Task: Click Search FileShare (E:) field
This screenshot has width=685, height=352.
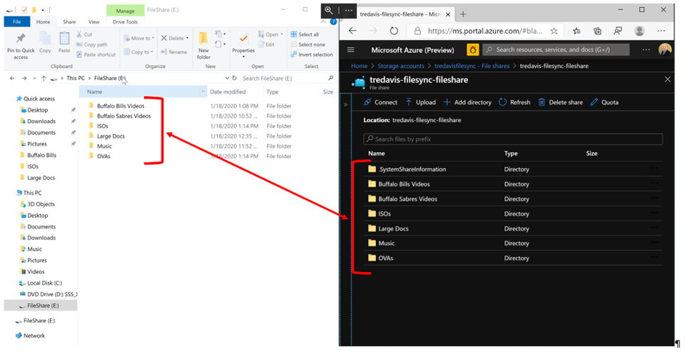Action: 288,79
